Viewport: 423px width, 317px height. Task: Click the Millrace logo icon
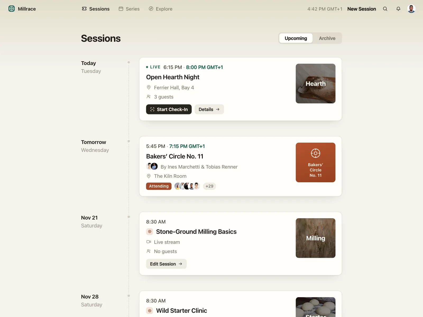point(12,9)
